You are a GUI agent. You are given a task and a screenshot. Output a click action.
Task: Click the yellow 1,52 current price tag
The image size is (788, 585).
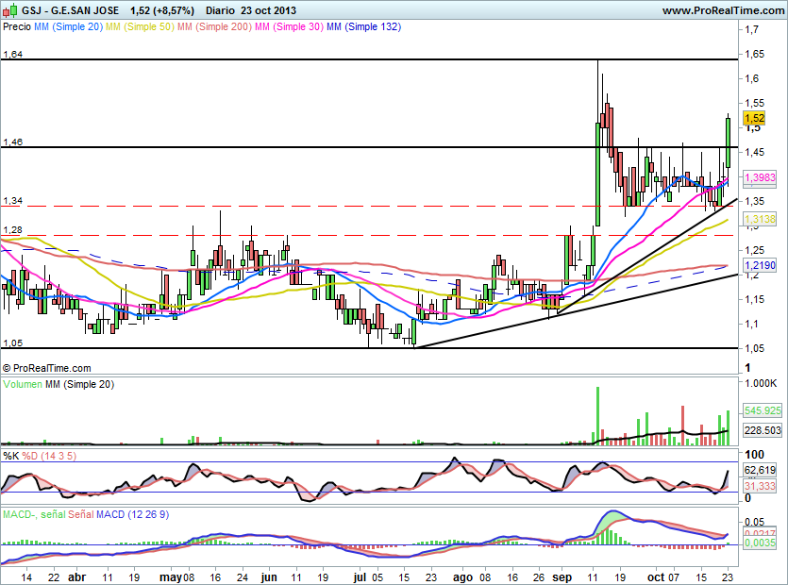pos(754,118)
